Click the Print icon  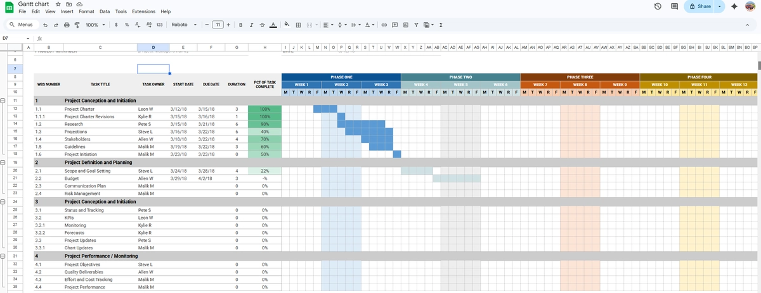[67, 25]
